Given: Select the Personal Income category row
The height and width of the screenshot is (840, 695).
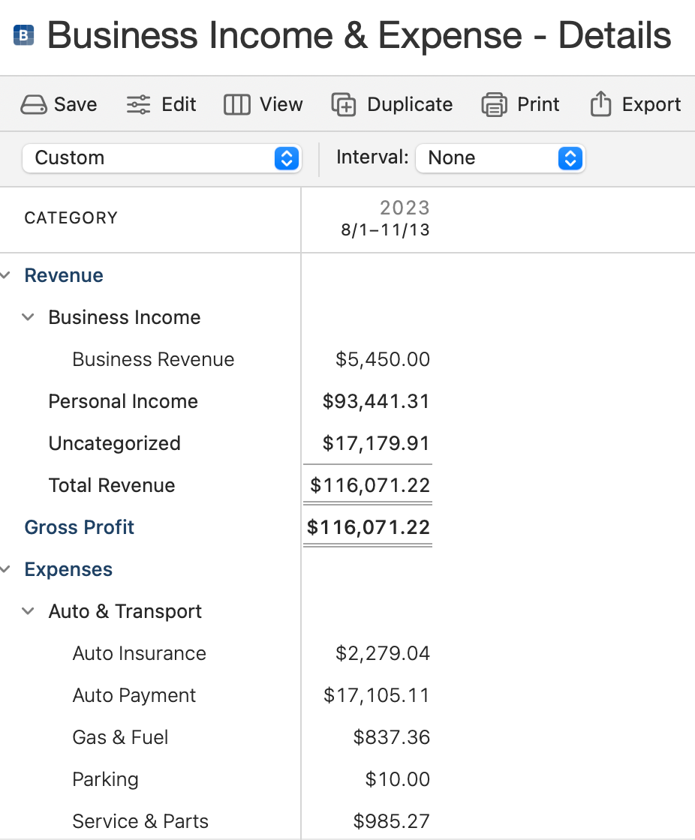Looking at the screenshot, I should [123, 401].
